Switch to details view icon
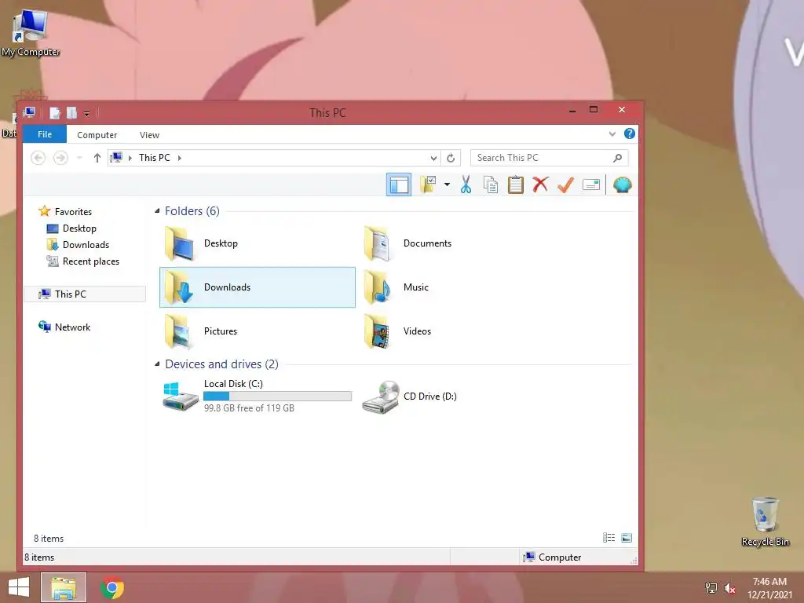Screen dimensions: 804x603 point(608,537)
